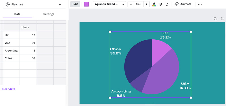This screenshot has width=226, height=106.
Task: Switch to the Data tab
Action: 18,14
